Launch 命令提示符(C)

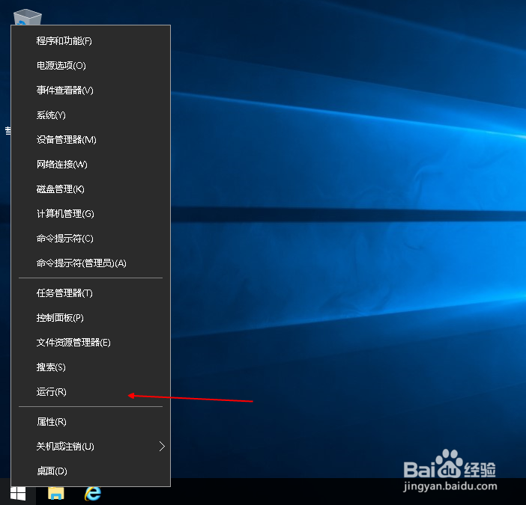point(91,239)
